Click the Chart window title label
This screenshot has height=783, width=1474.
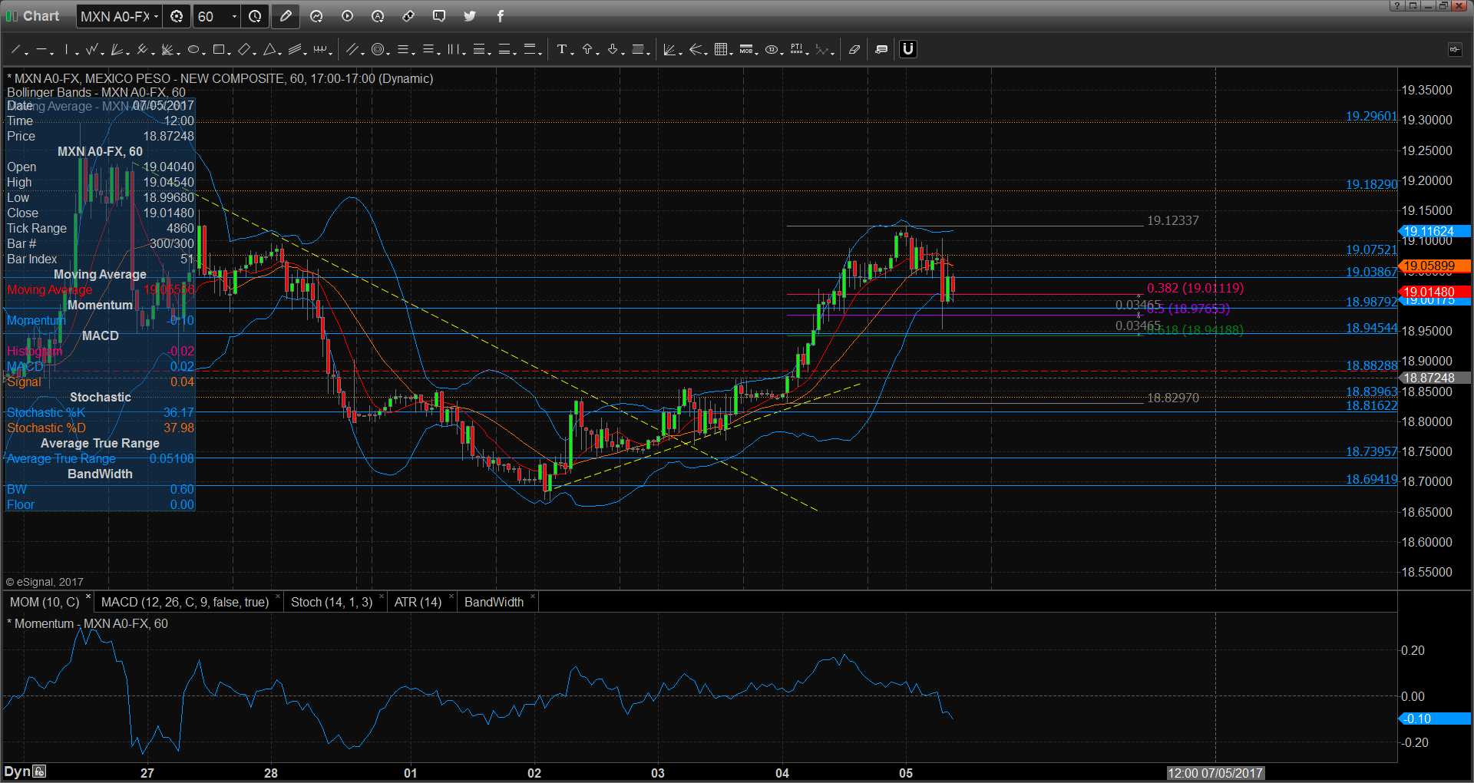tap(41, 16)
